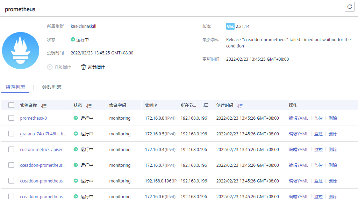Screen dimensions: 358x202
Task: Sort by 状态 column icon
Action: (x=89, y=105)
